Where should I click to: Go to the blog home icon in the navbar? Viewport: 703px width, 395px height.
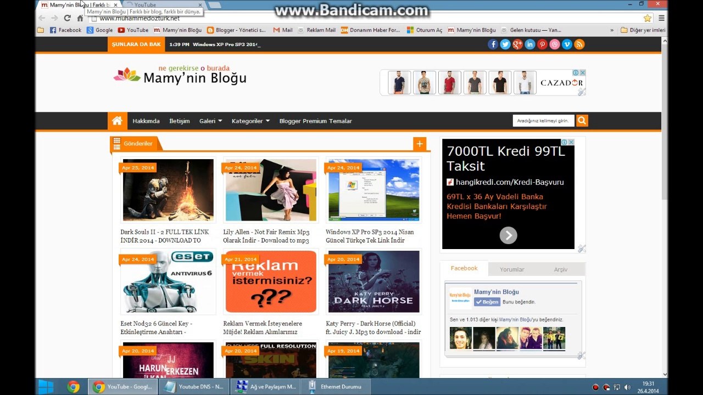pos(117,121)
